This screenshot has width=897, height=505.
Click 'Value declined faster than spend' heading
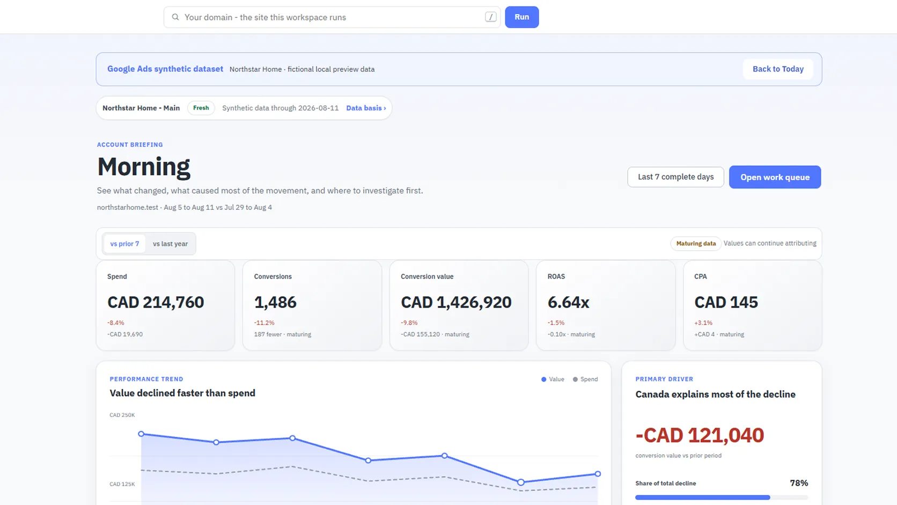coord(182,393)
